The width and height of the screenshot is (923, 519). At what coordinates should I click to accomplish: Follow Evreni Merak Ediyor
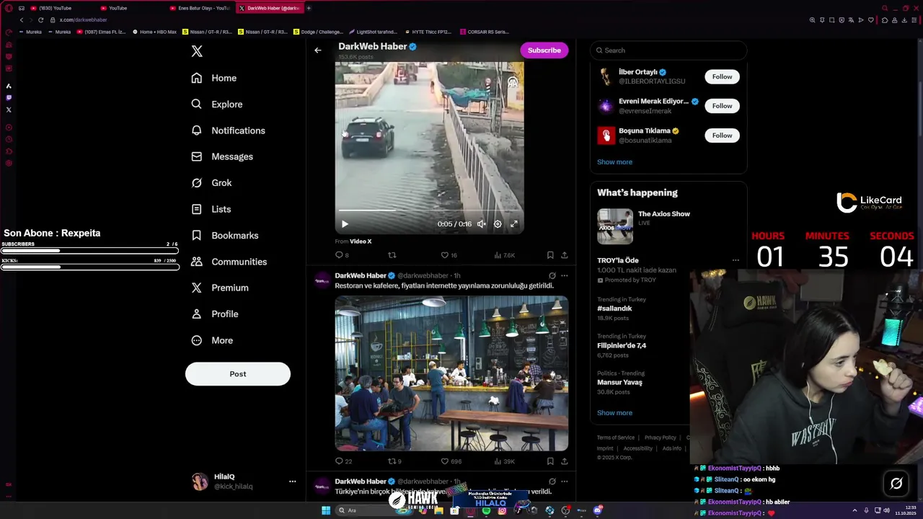(x=722, y=106)
